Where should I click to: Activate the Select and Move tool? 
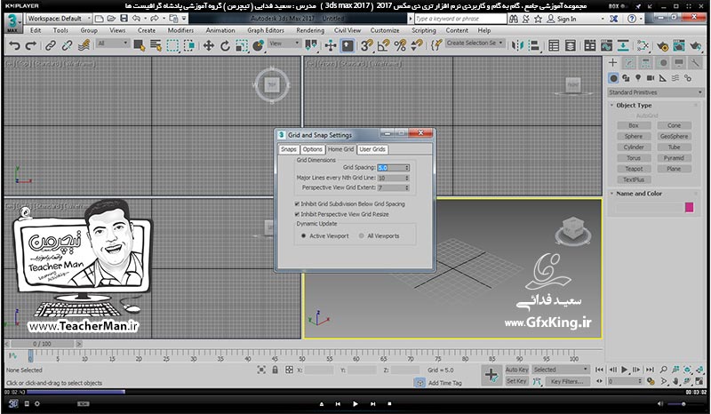click(209, 45)
